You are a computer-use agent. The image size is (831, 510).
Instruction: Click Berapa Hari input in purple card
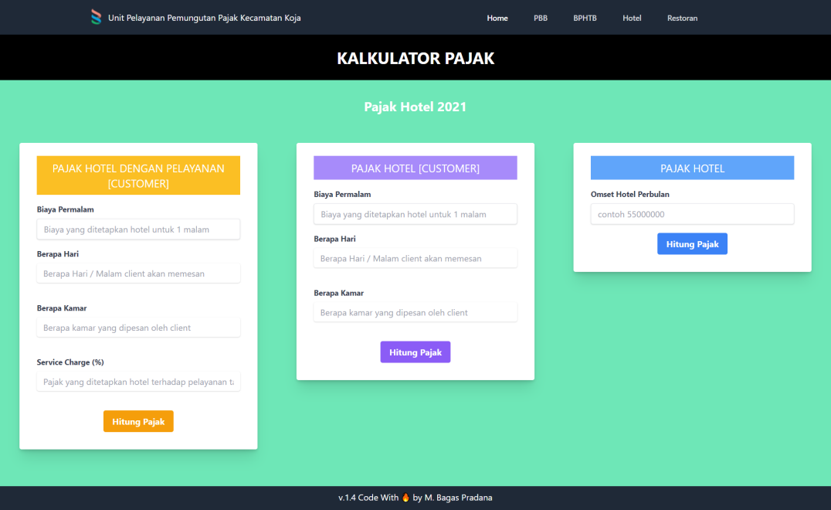415,258
